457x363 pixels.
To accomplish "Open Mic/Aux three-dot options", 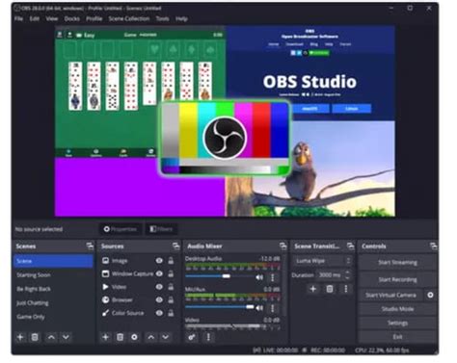I will click(273, 308).
